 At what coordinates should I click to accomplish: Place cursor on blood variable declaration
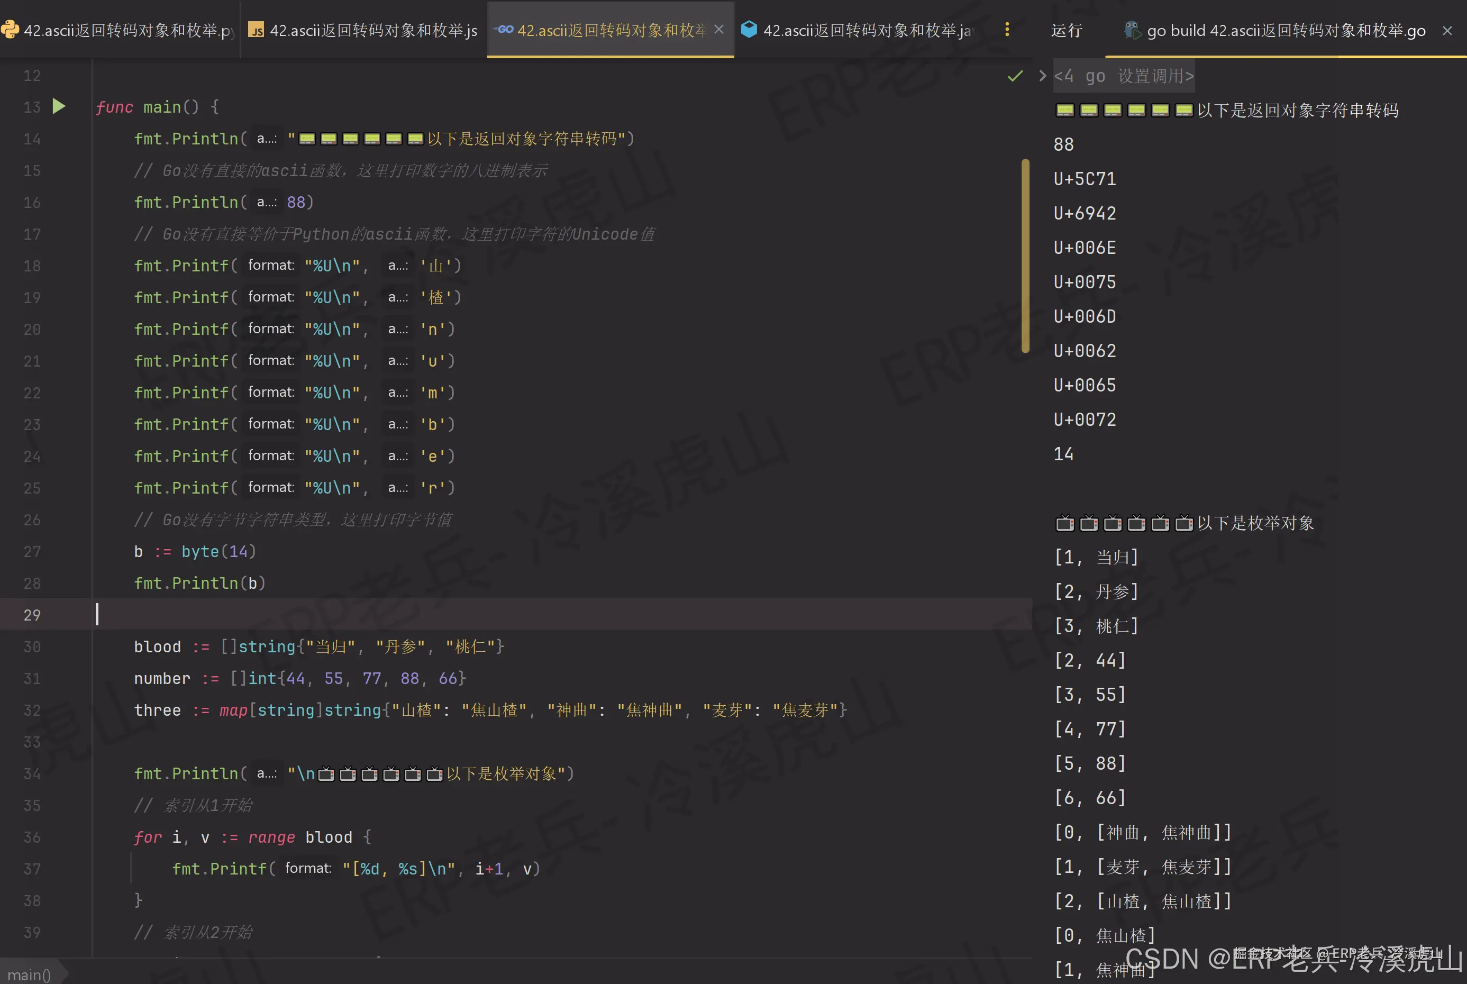tap(157, 646)
